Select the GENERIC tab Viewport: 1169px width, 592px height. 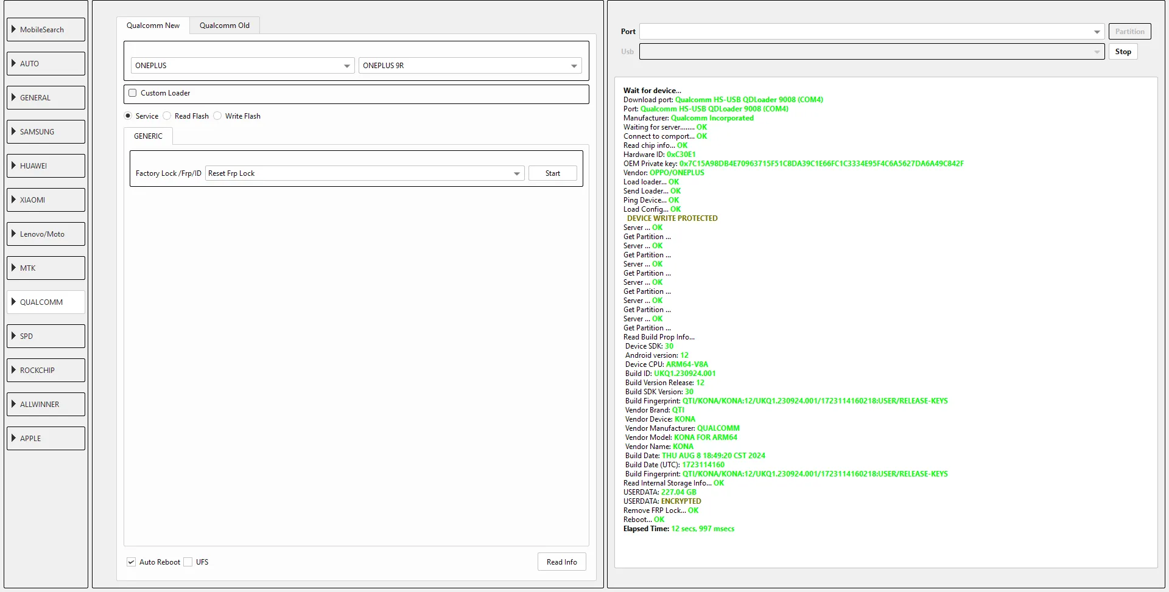pyautogui.click(x=148, y=136)
